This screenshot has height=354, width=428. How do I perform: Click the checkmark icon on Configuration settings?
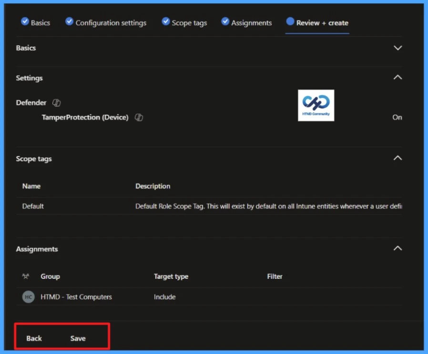click(x=69, y=21)
